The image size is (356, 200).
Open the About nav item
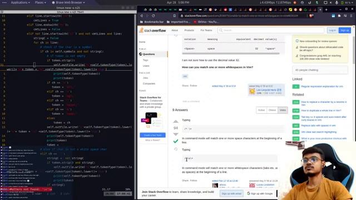tap(175, 30)
